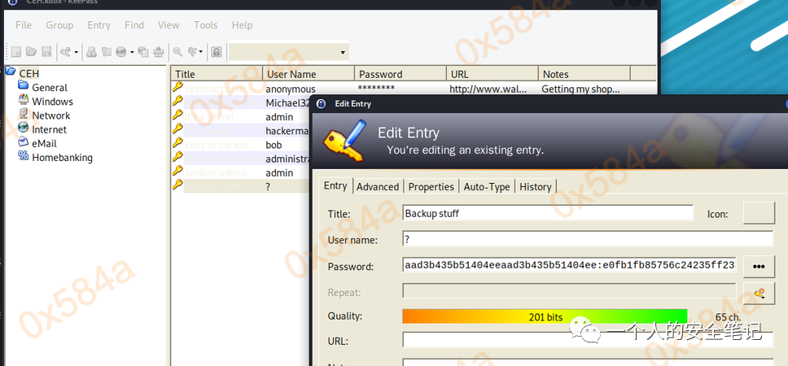Image resolution: width=788 pixels, height=366 pixels.
Task: Click the '********' password cell
Action: [376, 89]
